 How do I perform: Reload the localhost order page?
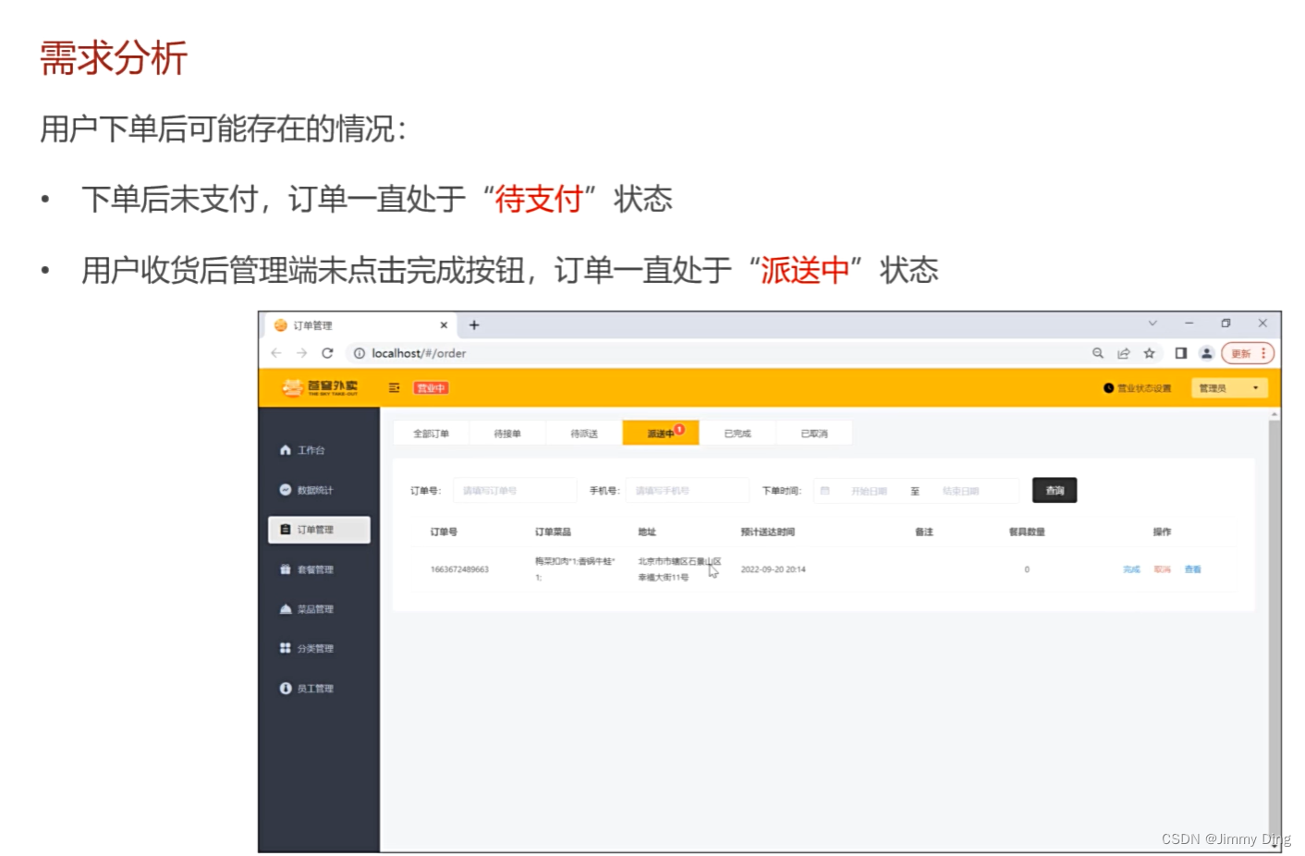point(327,353)
